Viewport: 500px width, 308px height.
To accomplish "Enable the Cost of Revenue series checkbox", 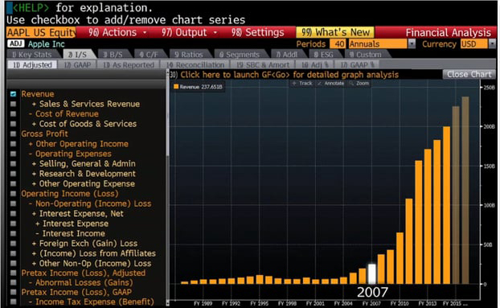I will click(13, 114).
